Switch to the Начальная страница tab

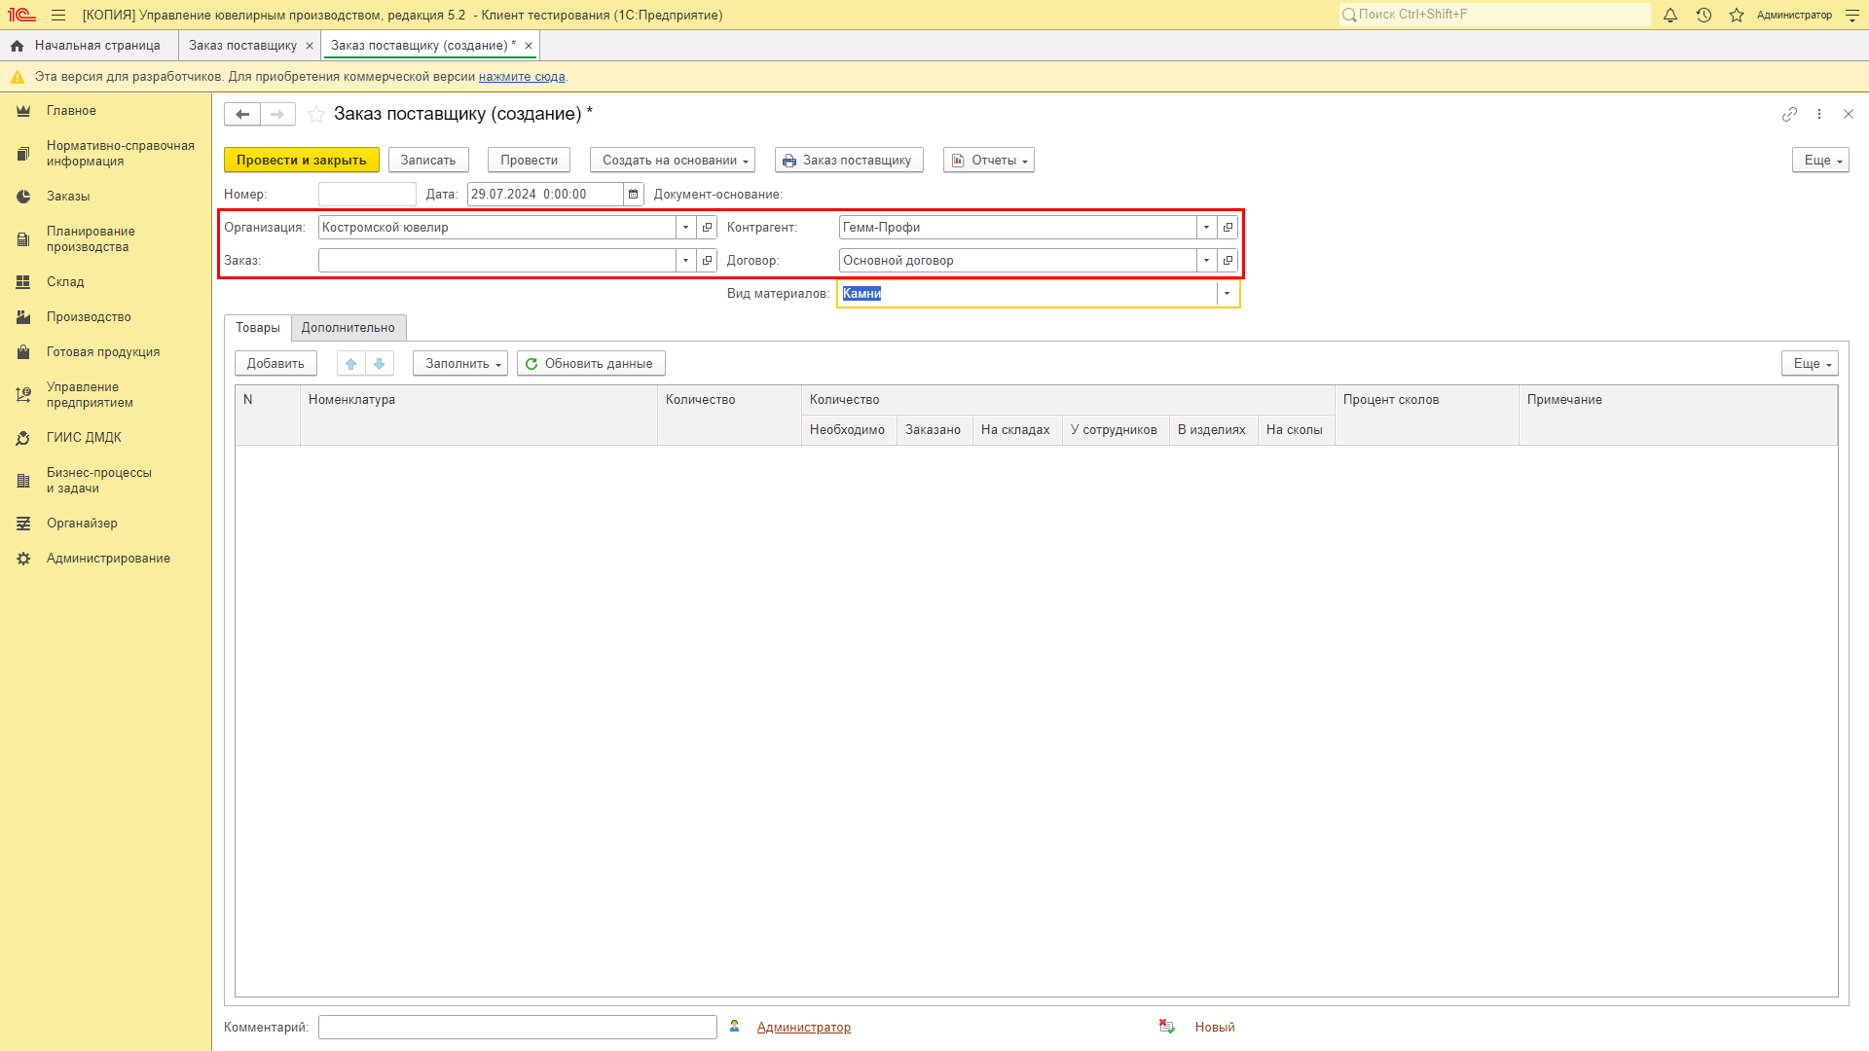pos(88,46)
